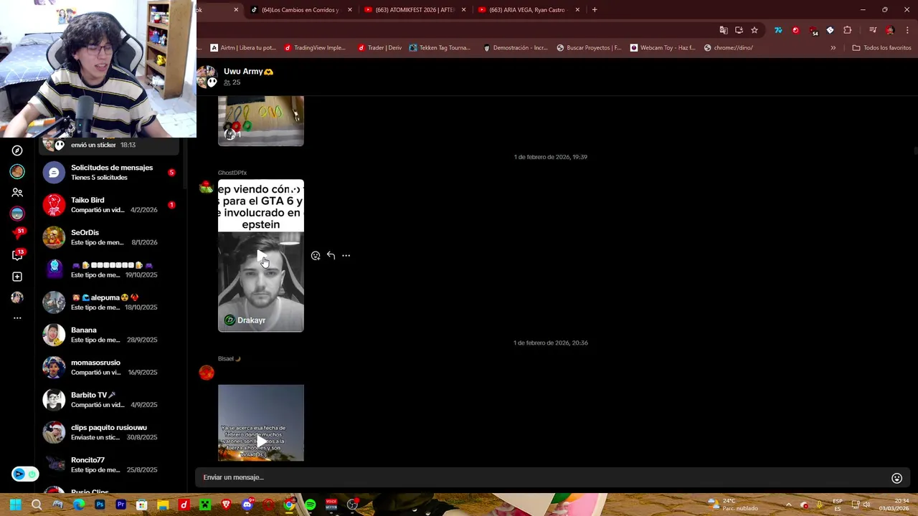Open Brave browser from the taskbar
Screen dimensions: 918x516
click(226, 505)
